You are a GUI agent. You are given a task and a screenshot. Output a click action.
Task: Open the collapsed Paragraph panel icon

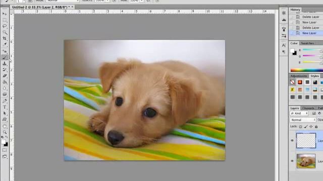coord(284,52)
